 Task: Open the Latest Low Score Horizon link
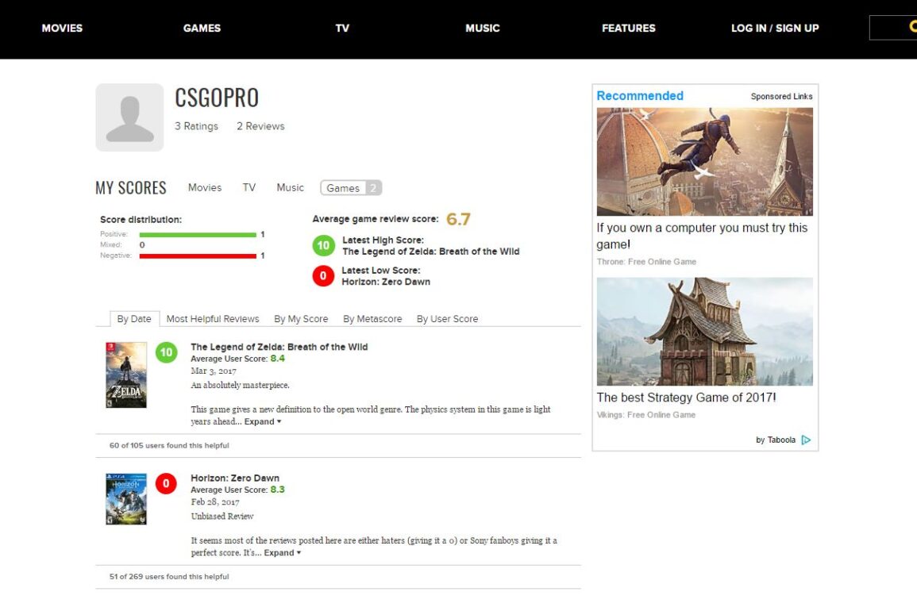pos(386,282)
